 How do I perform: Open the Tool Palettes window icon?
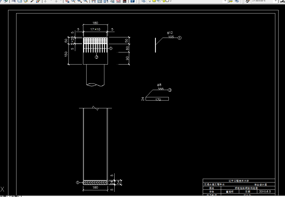(x=106, y=1)
